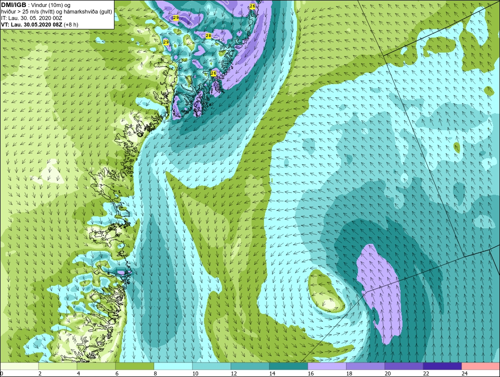Screen dimensions: 500x377
Task: Select the 16–18 m/s lavender legend swatch
Action: (327, 366)
